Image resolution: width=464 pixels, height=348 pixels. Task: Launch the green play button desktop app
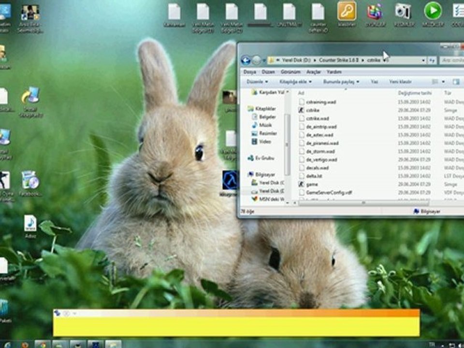[x=433, y=11]
